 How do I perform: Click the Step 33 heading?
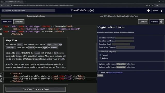pos(10,41)
